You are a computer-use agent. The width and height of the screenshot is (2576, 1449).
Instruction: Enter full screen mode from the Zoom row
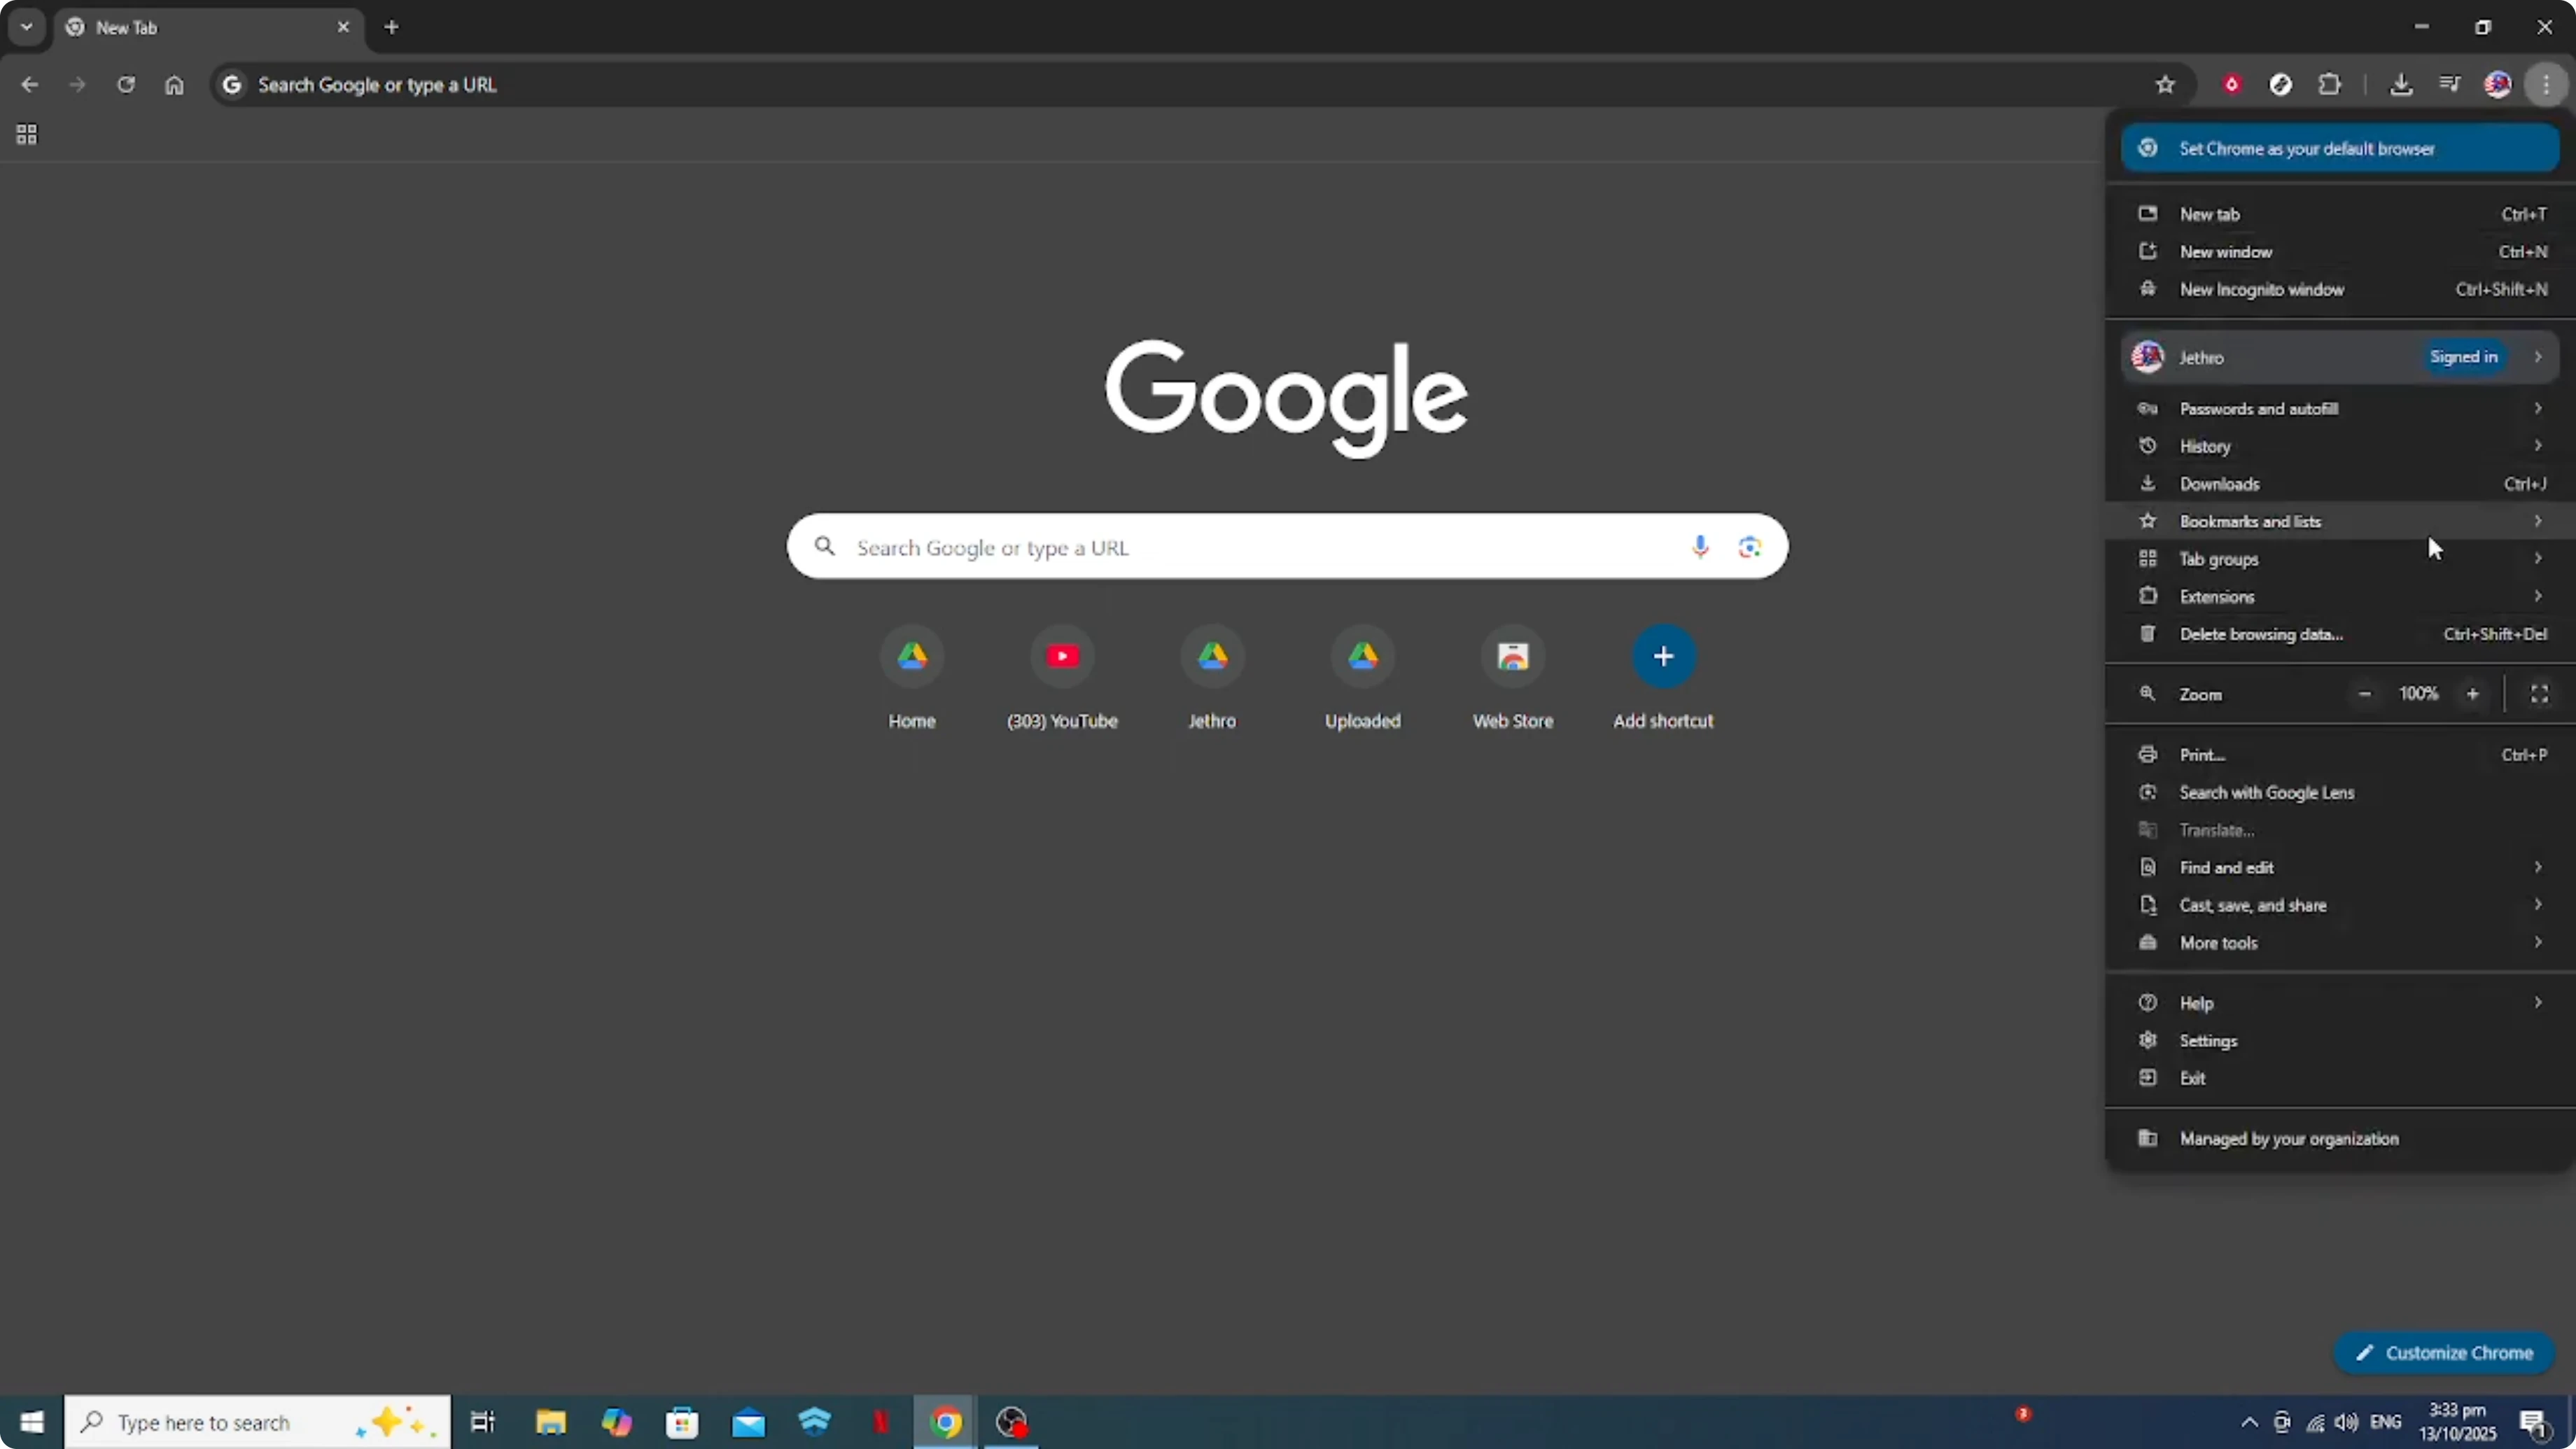click(2539, 694)
